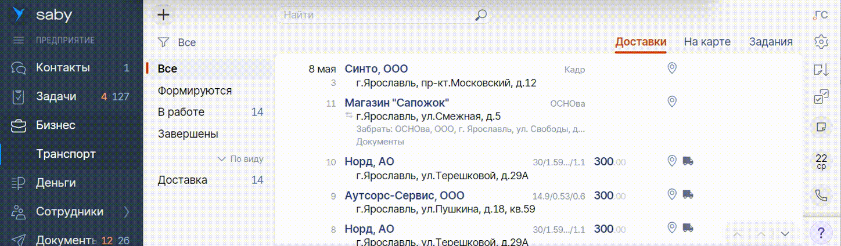
Task: Expand the Сотрудники sidebar section chevron
Action: 127,212
